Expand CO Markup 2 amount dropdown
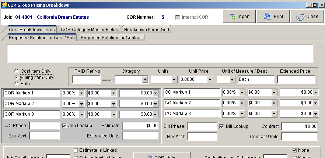Viewport: 325px width, 158px height. [x=274, y=103]
